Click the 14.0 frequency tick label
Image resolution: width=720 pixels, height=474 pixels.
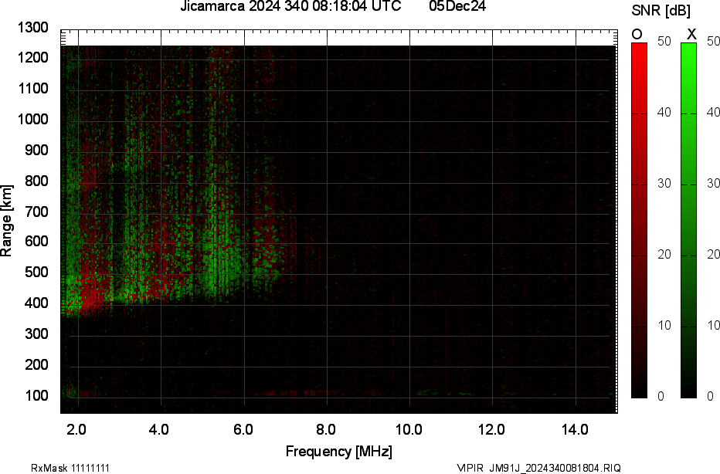(575, 429)
